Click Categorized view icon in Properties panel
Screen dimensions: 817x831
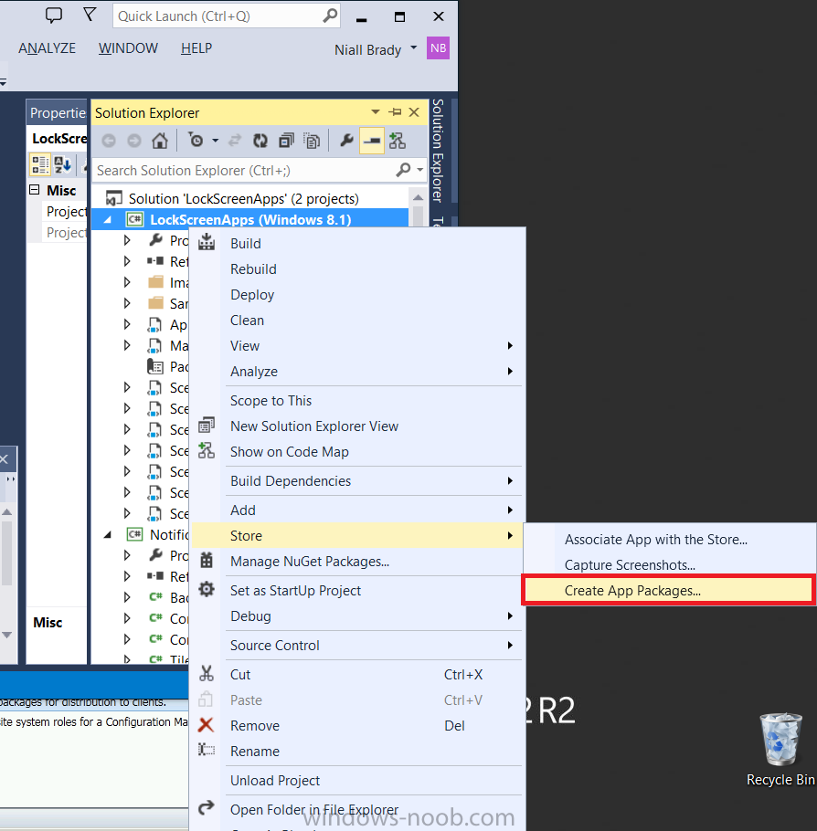40,164
